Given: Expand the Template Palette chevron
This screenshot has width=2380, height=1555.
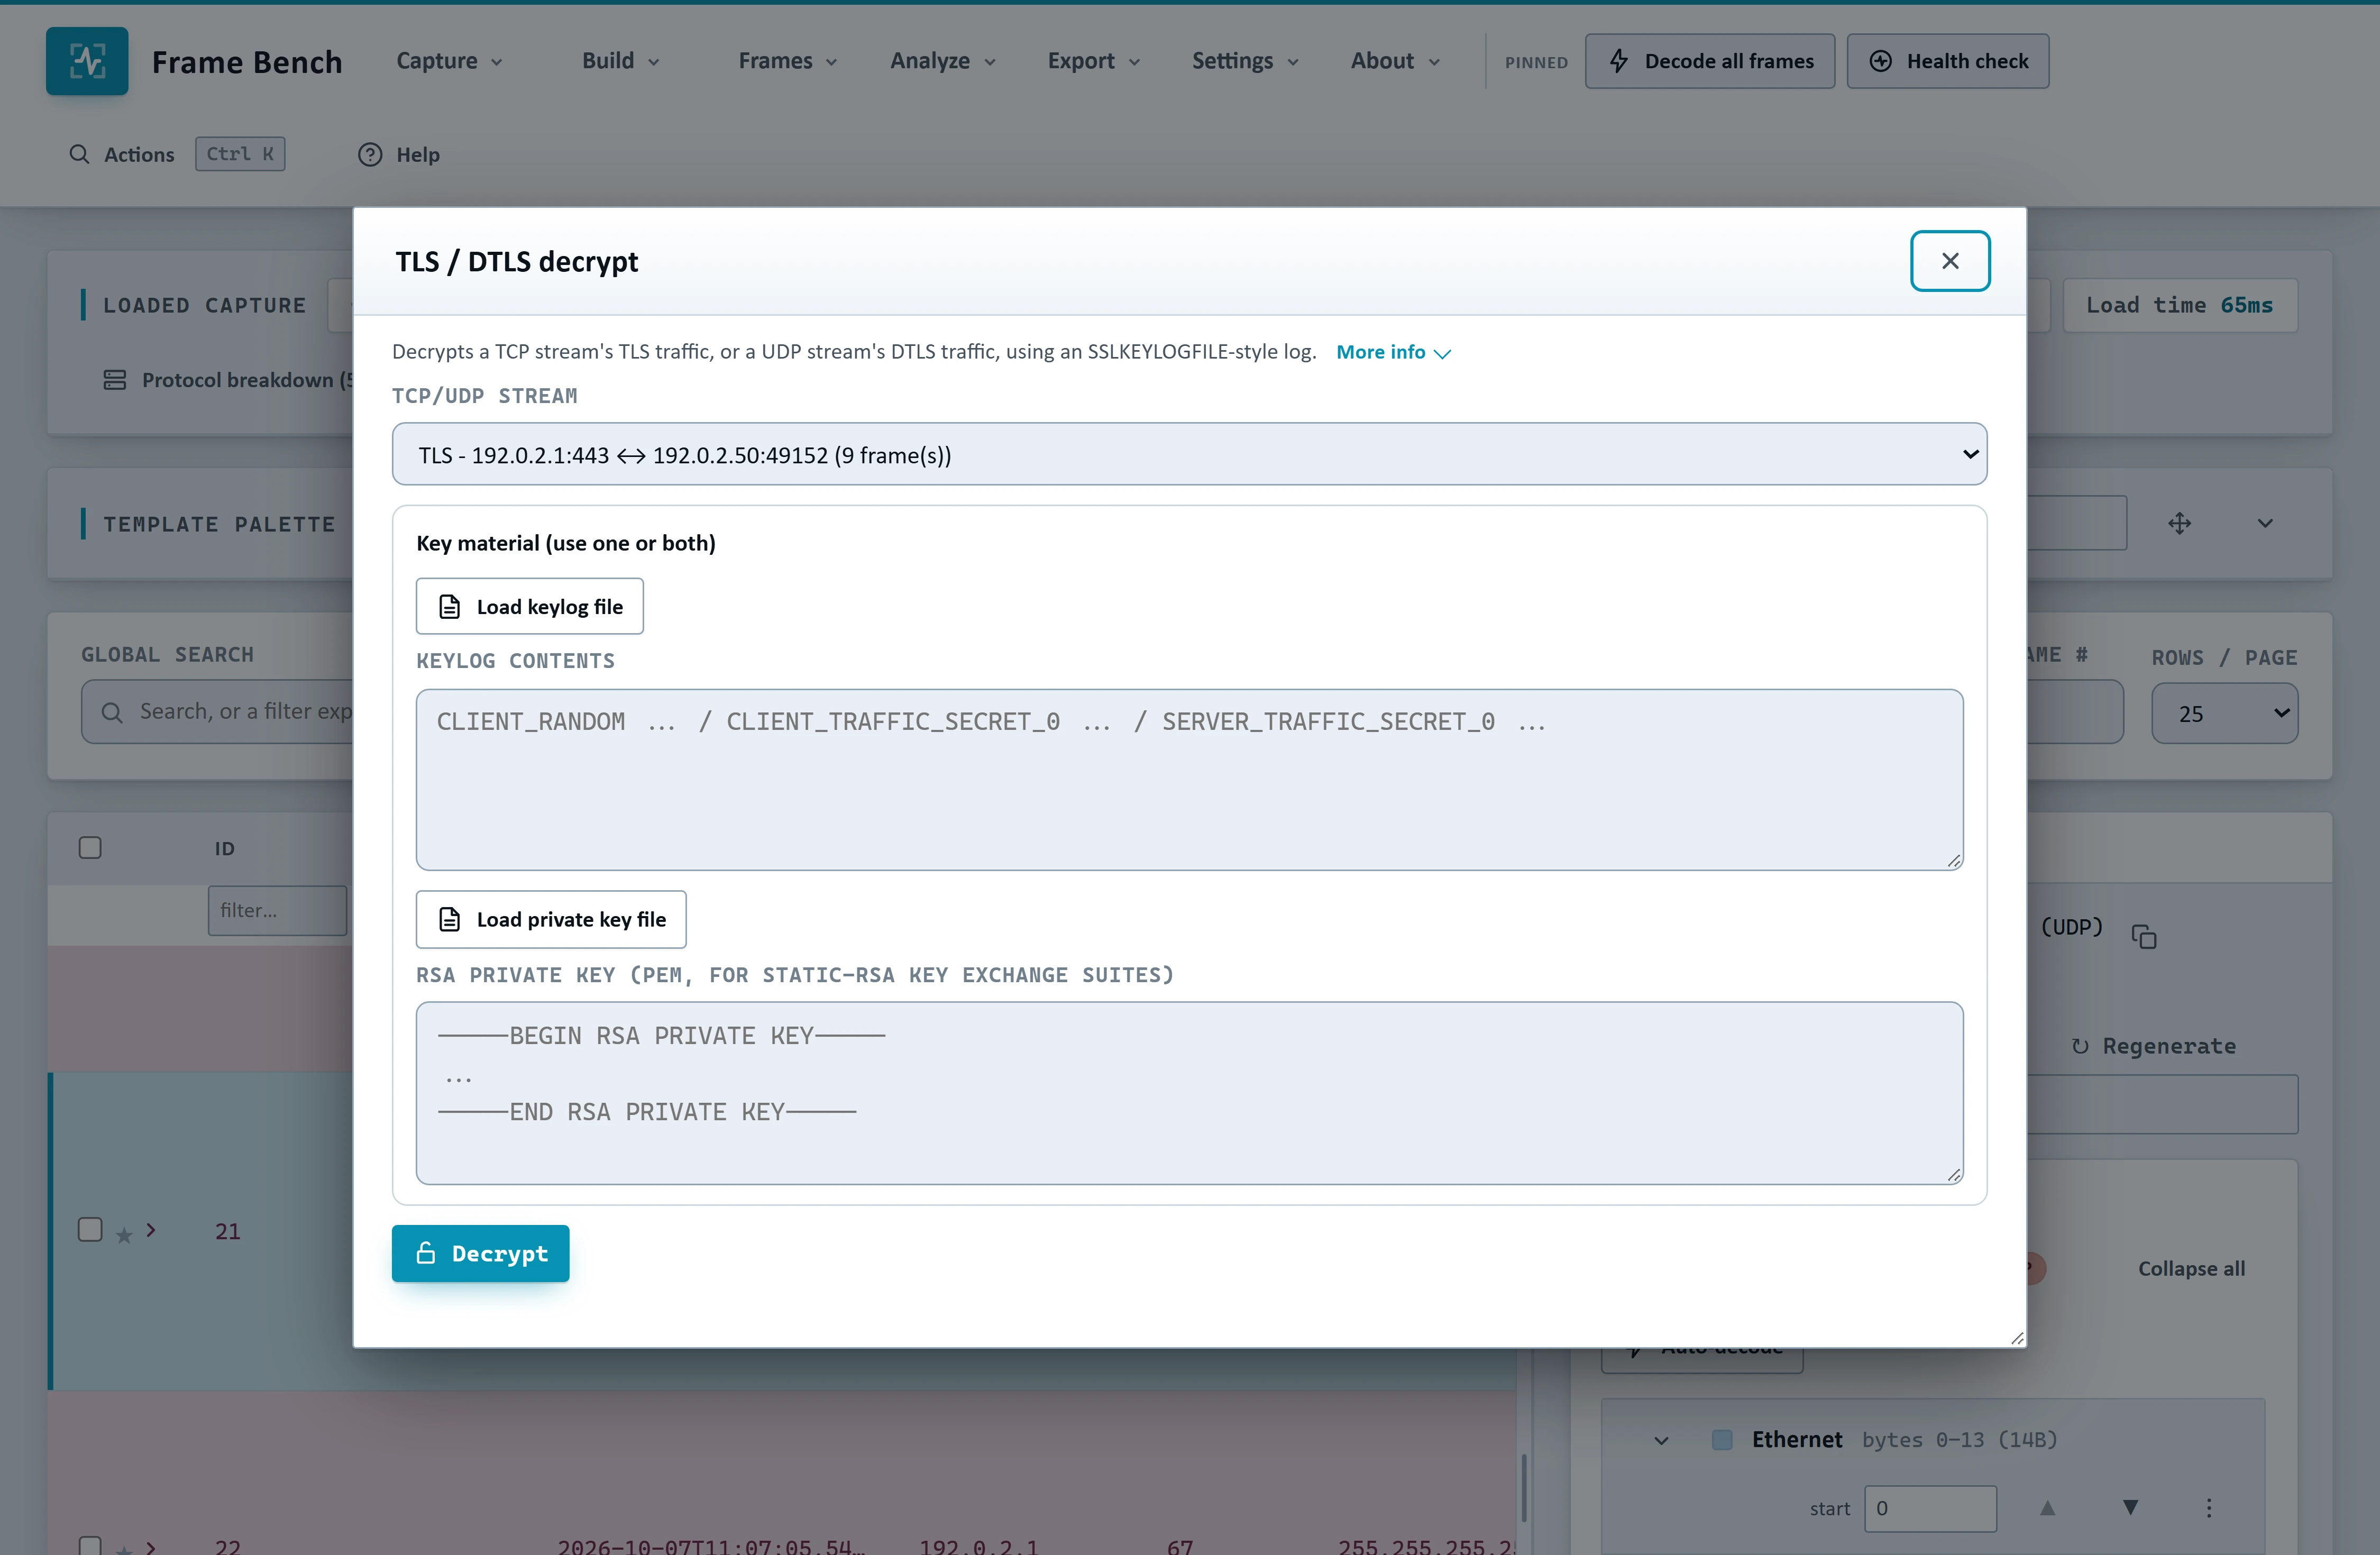Looking at the screenshot, I should pyautogui.click(x=2265, y=523).
